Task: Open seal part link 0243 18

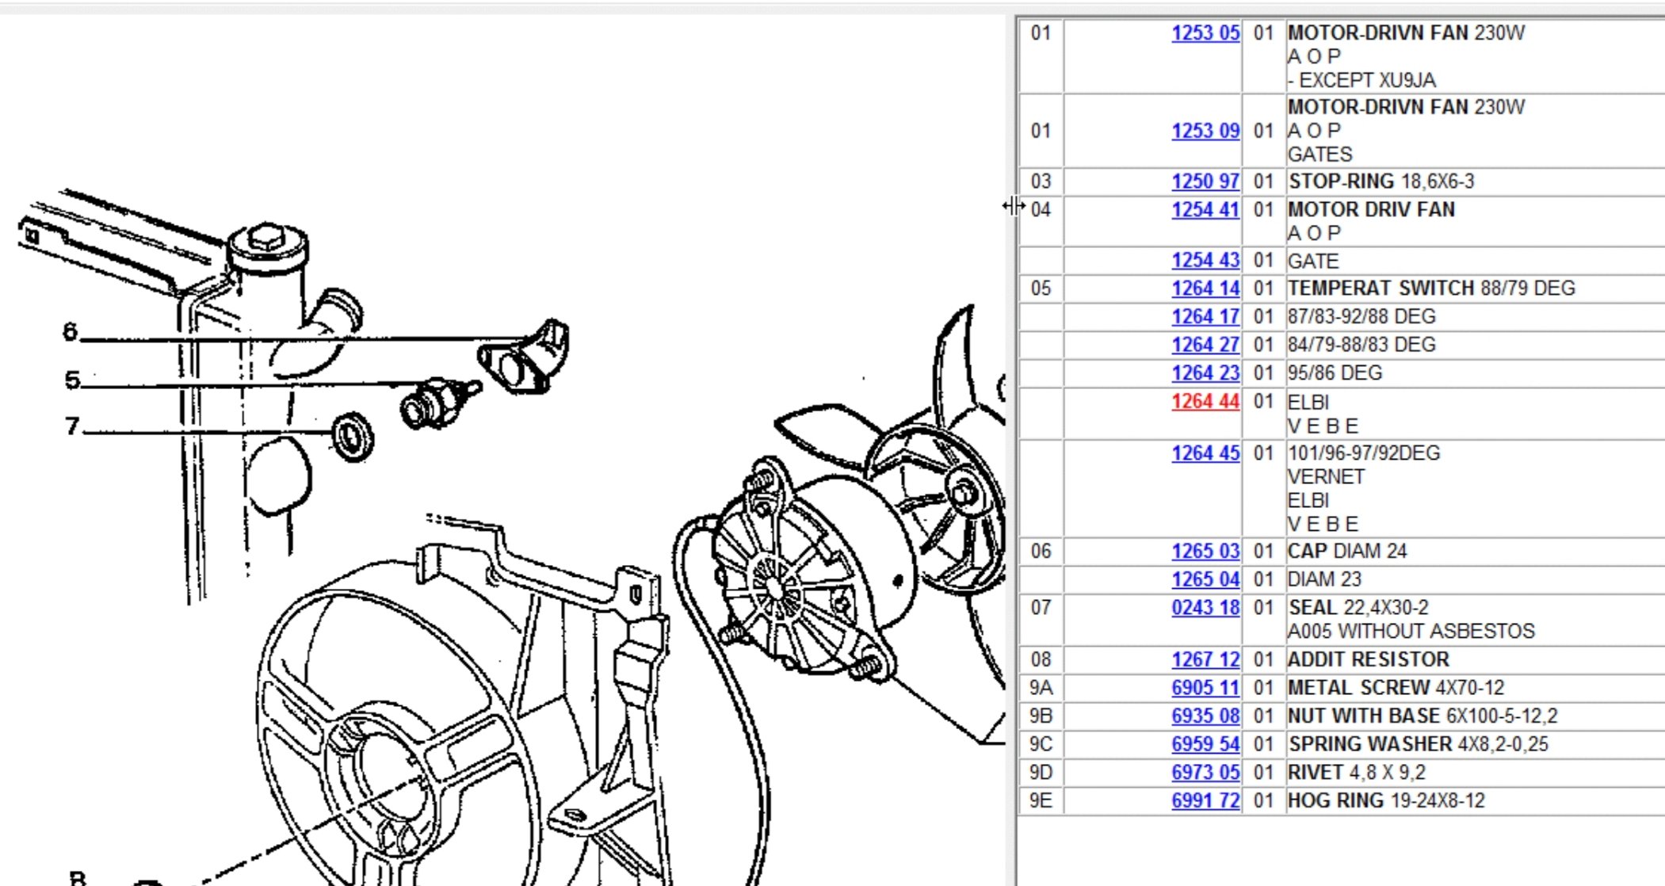Action: 1205,608
